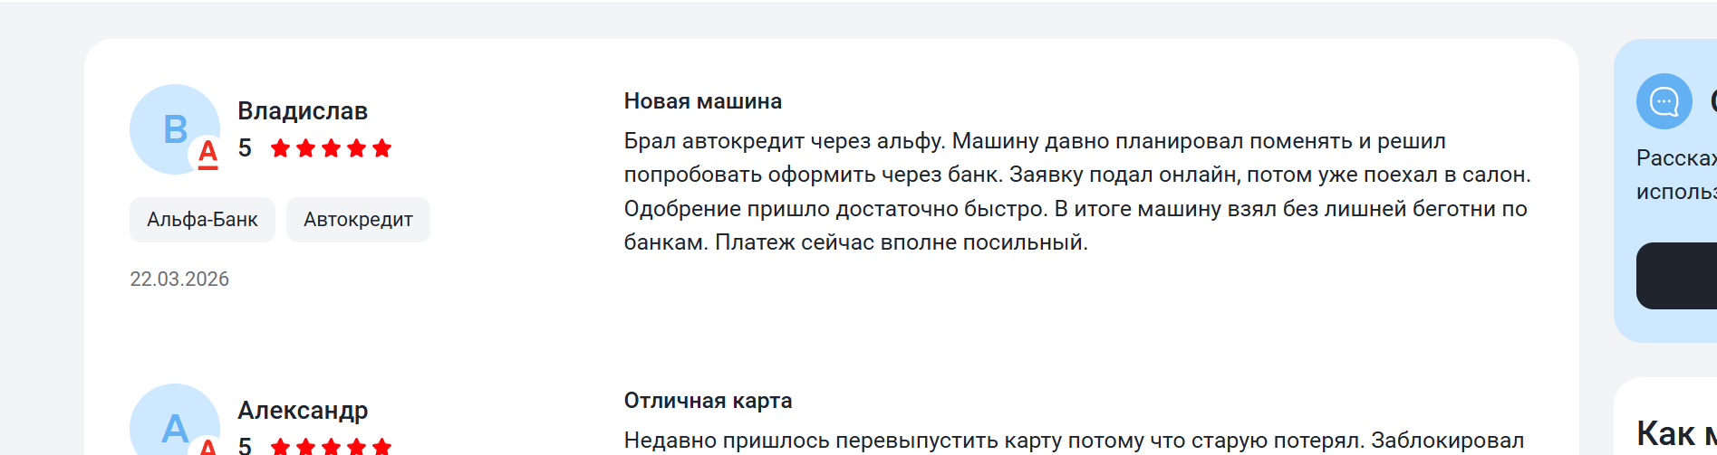Image resolution: width=1717 pixels, height=455 pixels.
Task: Select the Автокредит tag chip
Action: coord(358,220)
